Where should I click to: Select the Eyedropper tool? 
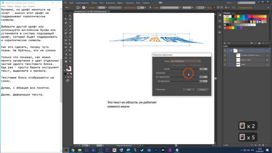[66, 51]
